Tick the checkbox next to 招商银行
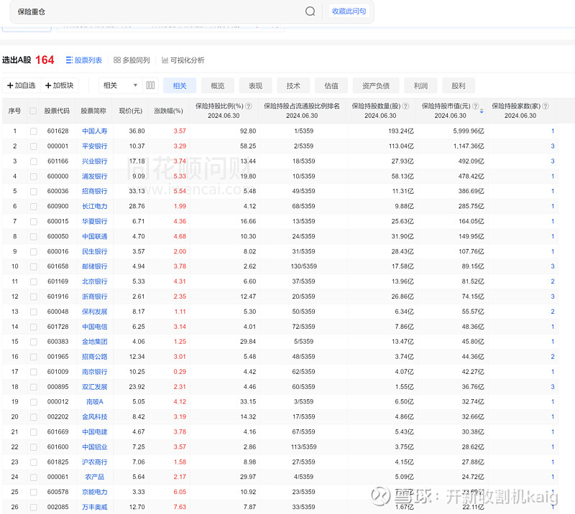 click(33, 191)
